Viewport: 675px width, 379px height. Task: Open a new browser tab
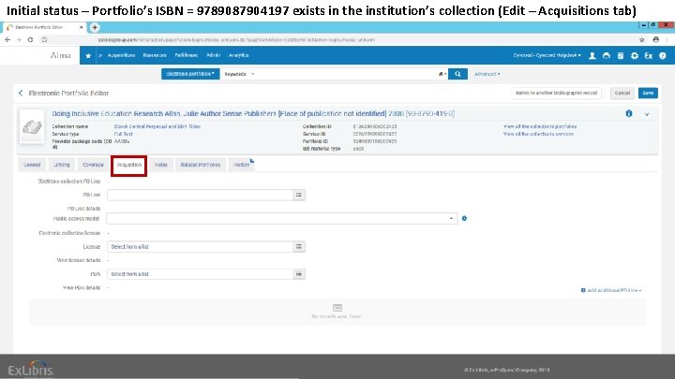click(95, 27)
